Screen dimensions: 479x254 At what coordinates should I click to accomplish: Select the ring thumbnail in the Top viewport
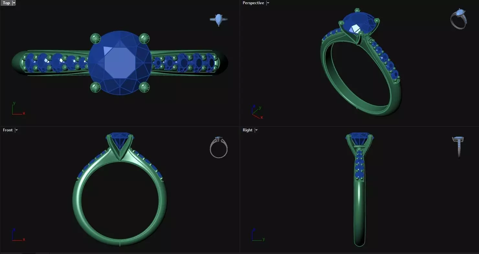tap(219, 19)
